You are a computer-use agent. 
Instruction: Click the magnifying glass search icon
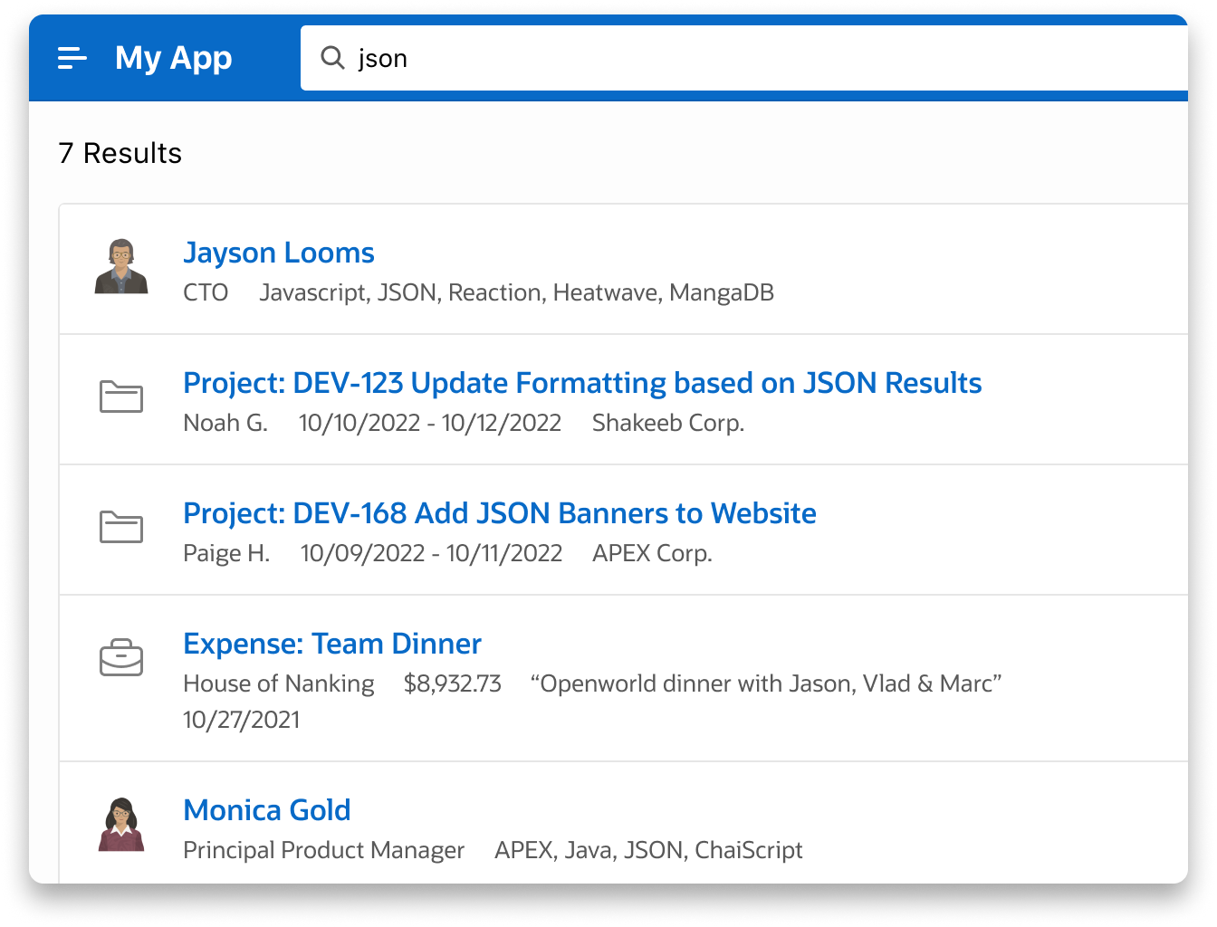tap(332, 58)
